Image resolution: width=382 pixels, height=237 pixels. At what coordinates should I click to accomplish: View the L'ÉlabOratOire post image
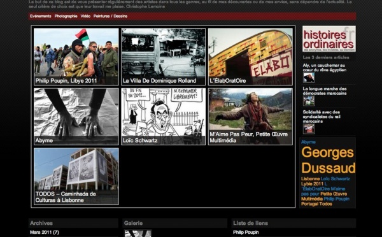tap(250, 57)
